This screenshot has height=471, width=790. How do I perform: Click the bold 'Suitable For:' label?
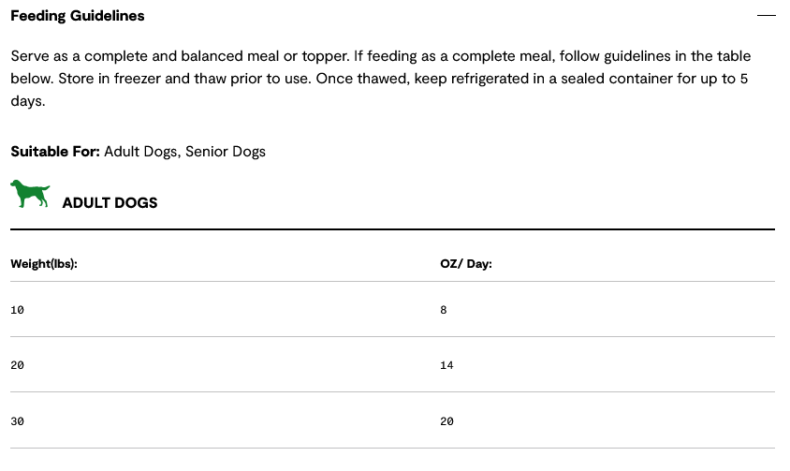point(55,152)
